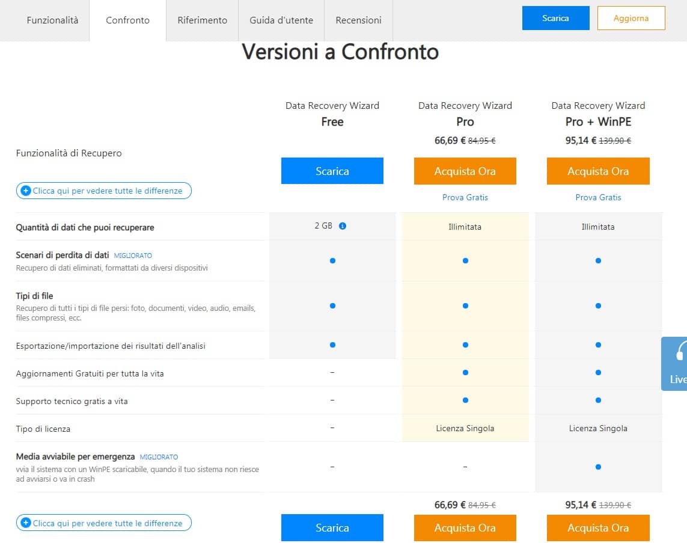The height and width of the screenshot is (543, 687).
Task: Click the top 95,14 € price under Pro + WinPE
Action: [x=581, y=140]
